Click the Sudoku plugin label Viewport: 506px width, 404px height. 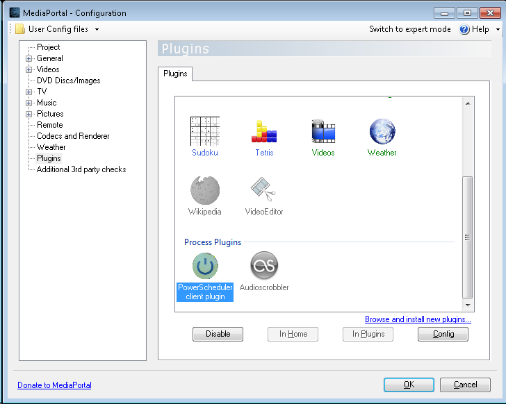click(205, 153)
